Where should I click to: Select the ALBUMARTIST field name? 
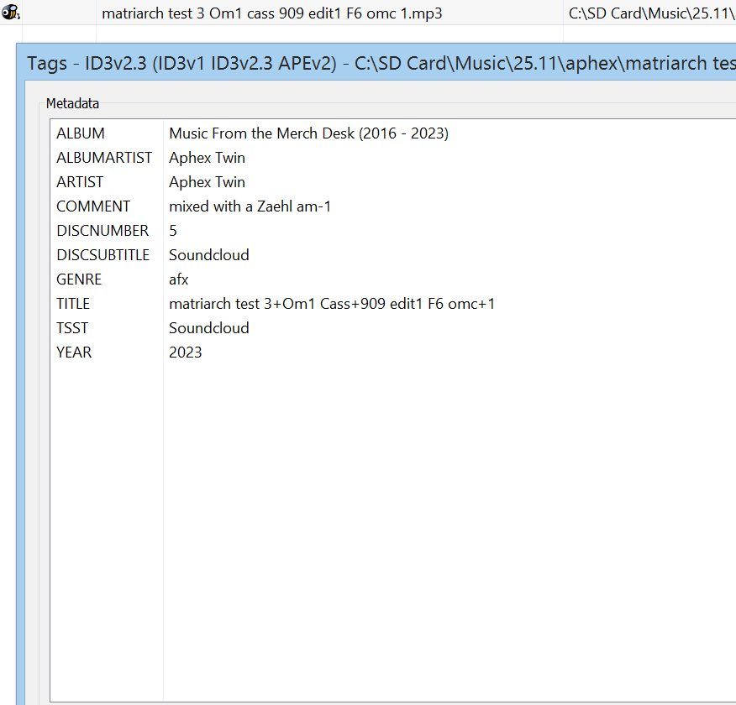[104, 158]
